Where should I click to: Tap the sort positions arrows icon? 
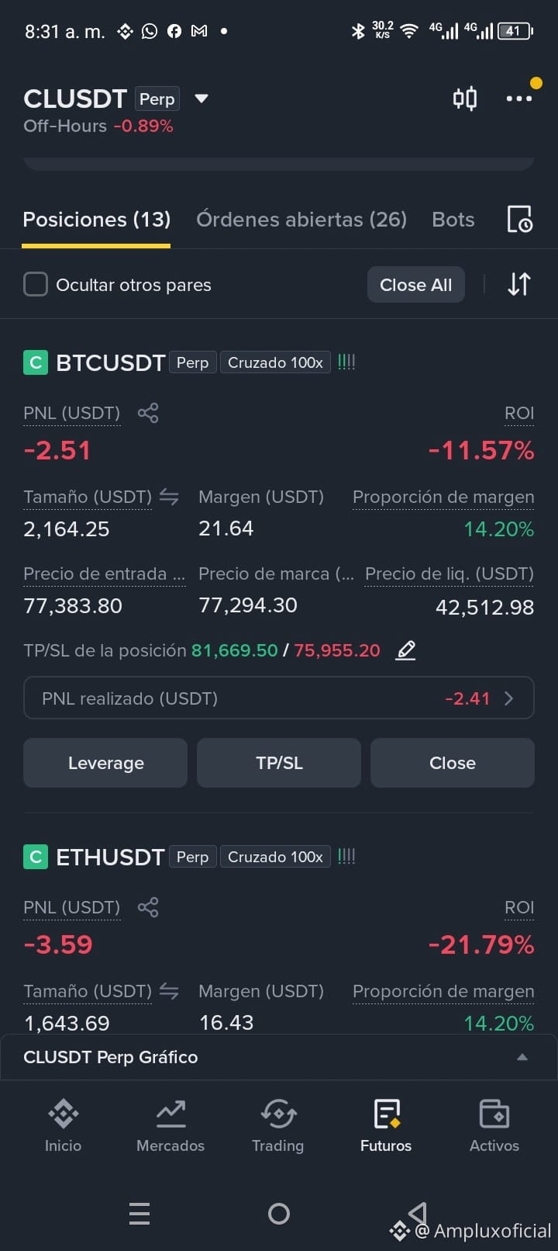click(519, 284)
